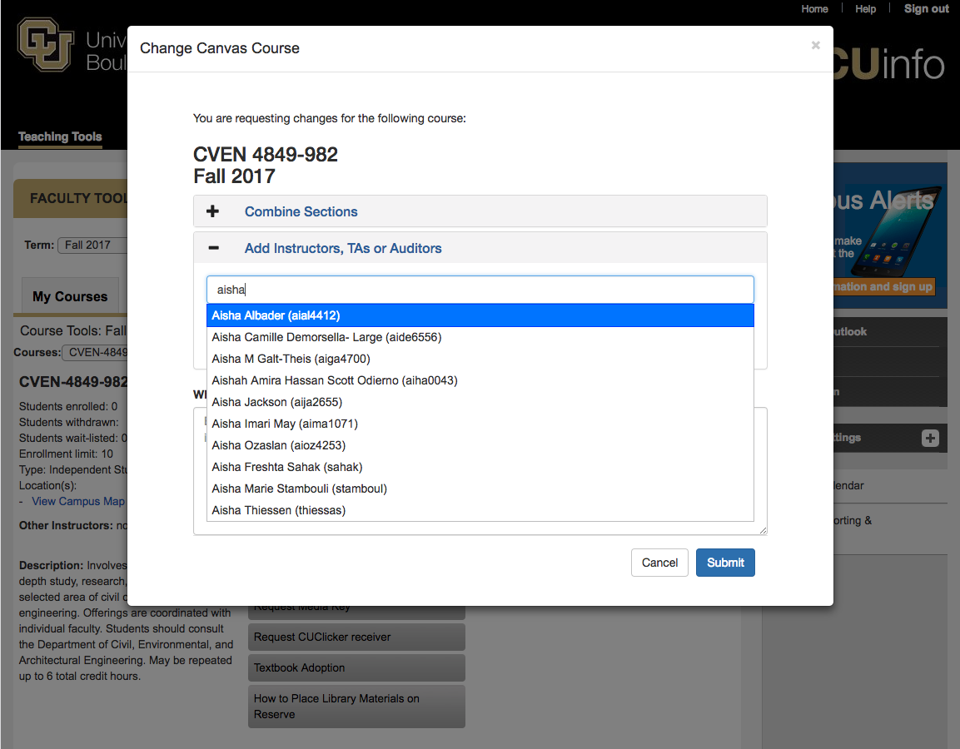Image resolution: width=960 pixels, height=749 pixels.
Task: Select Aishah Amira Hassan Scott Odierno (aiha0043)
Action: coord(480,380)
